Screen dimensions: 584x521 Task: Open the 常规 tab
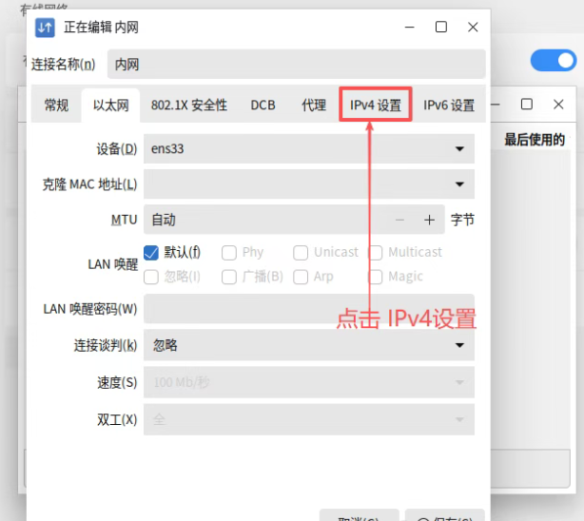point(56,106)
